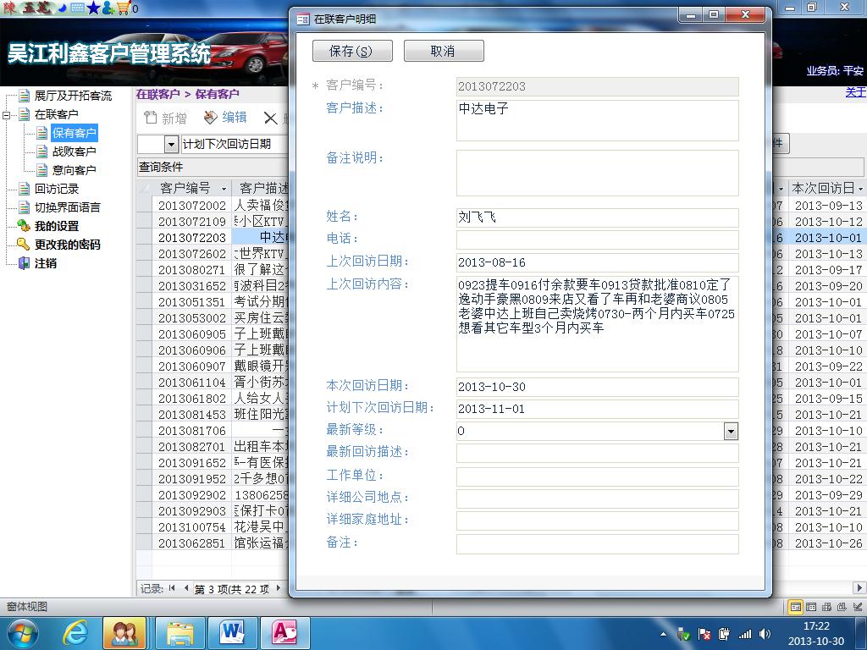Click the 回访记录 document icon
This screenshot has width=867, height=650.
click(24, 189)
